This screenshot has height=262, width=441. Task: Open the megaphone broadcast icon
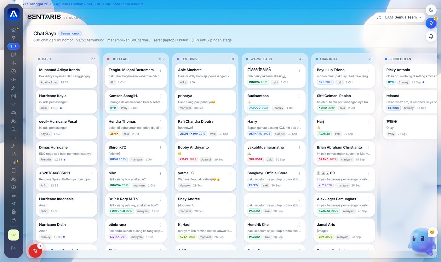(14, 79)
